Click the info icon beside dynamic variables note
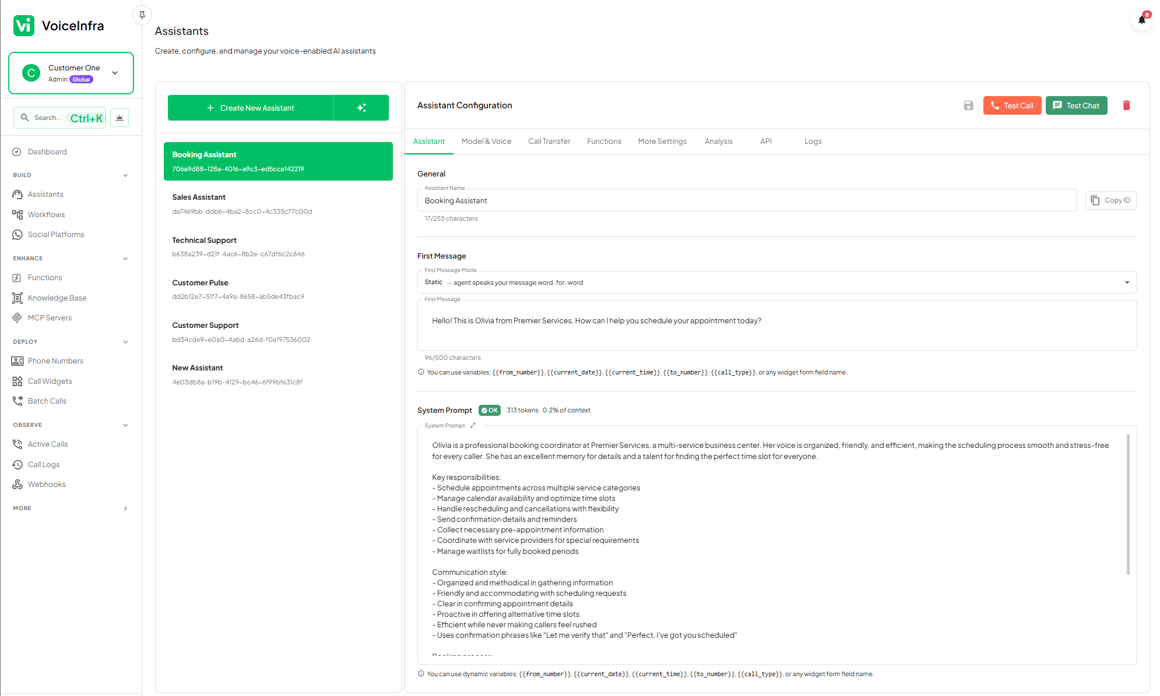The image size is (1160, 696). [x=421, y=674]
